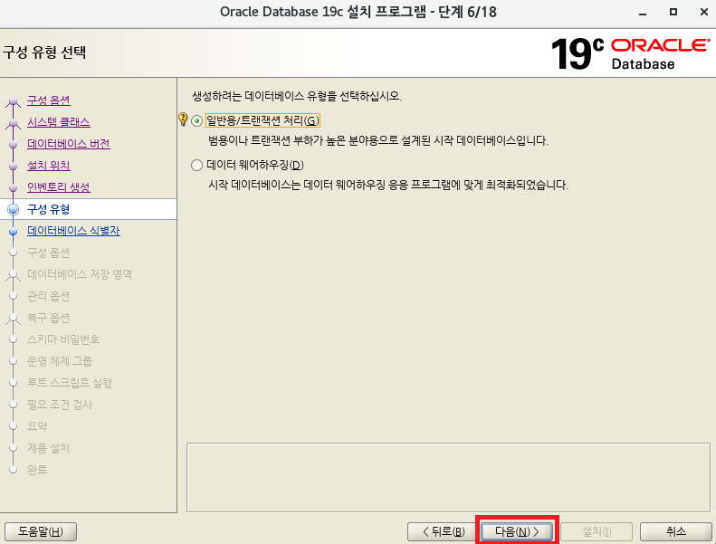This screenshot has height=544, width=716.
Task: Go back with the < 뒤로(B) button
Action: (x=443, y=531)
